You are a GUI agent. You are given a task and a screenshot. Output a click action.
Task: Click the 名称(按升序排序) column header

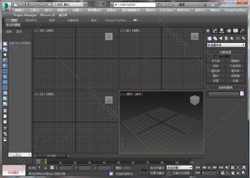20,43
